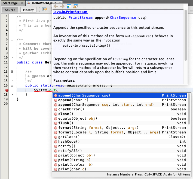
Task: Open Javadoc in external web browser
Action: click(x=69, y=6)
